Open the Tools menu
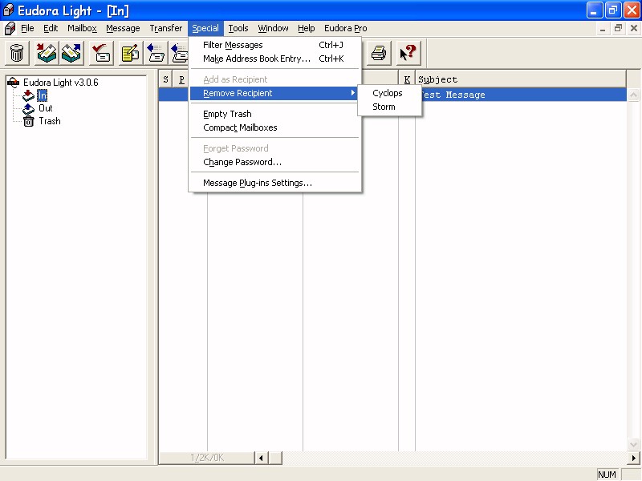642x481 pixels. (238, 28)
